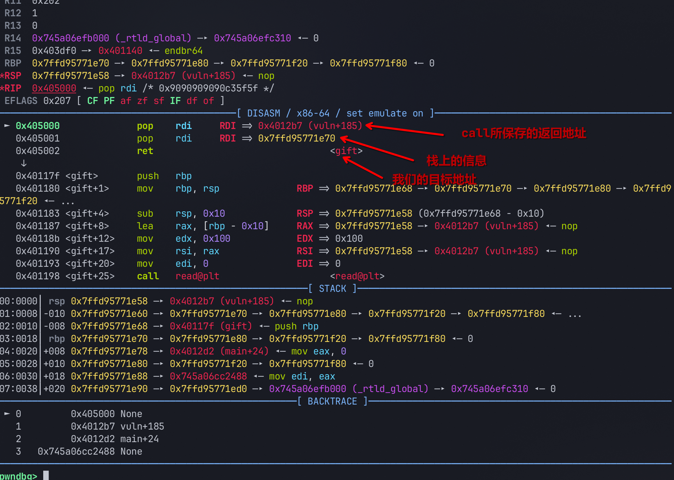Click the call read@plt instruction line
The image size is (674, 480).
pyautogui.click(x=148, y=276)
